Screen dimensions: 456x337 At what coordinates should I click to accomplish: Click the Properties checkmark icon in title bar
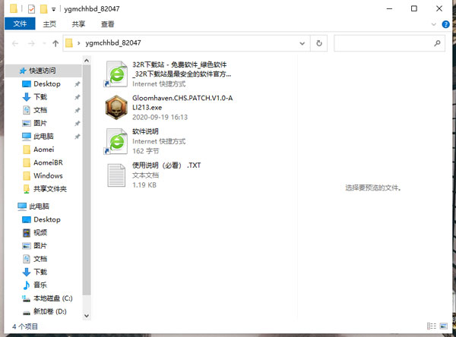click(x=31, y=9)
